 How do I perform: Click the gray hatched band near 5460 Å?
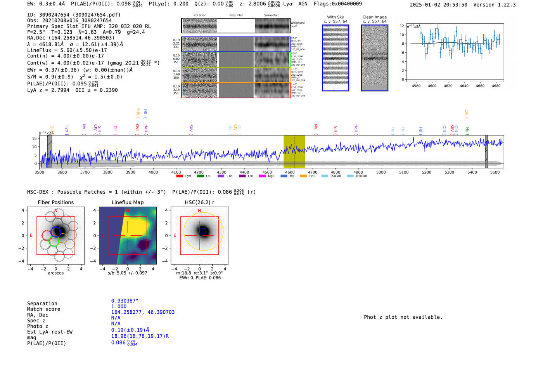point(486,151)
